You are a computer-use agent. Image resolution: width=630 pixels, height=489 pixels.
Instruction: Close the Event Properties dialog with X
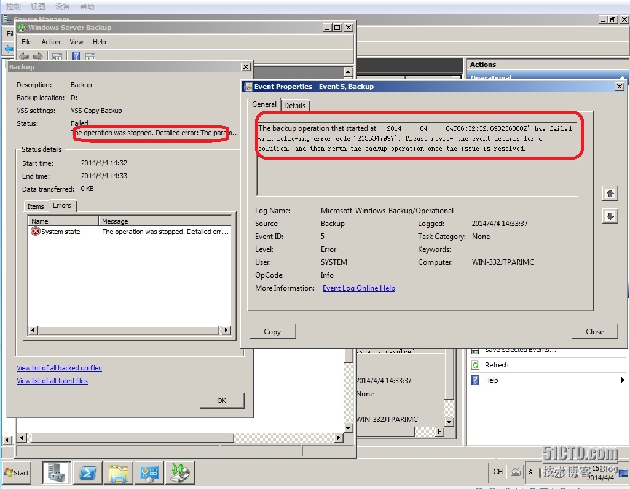(x=620, y=87)
